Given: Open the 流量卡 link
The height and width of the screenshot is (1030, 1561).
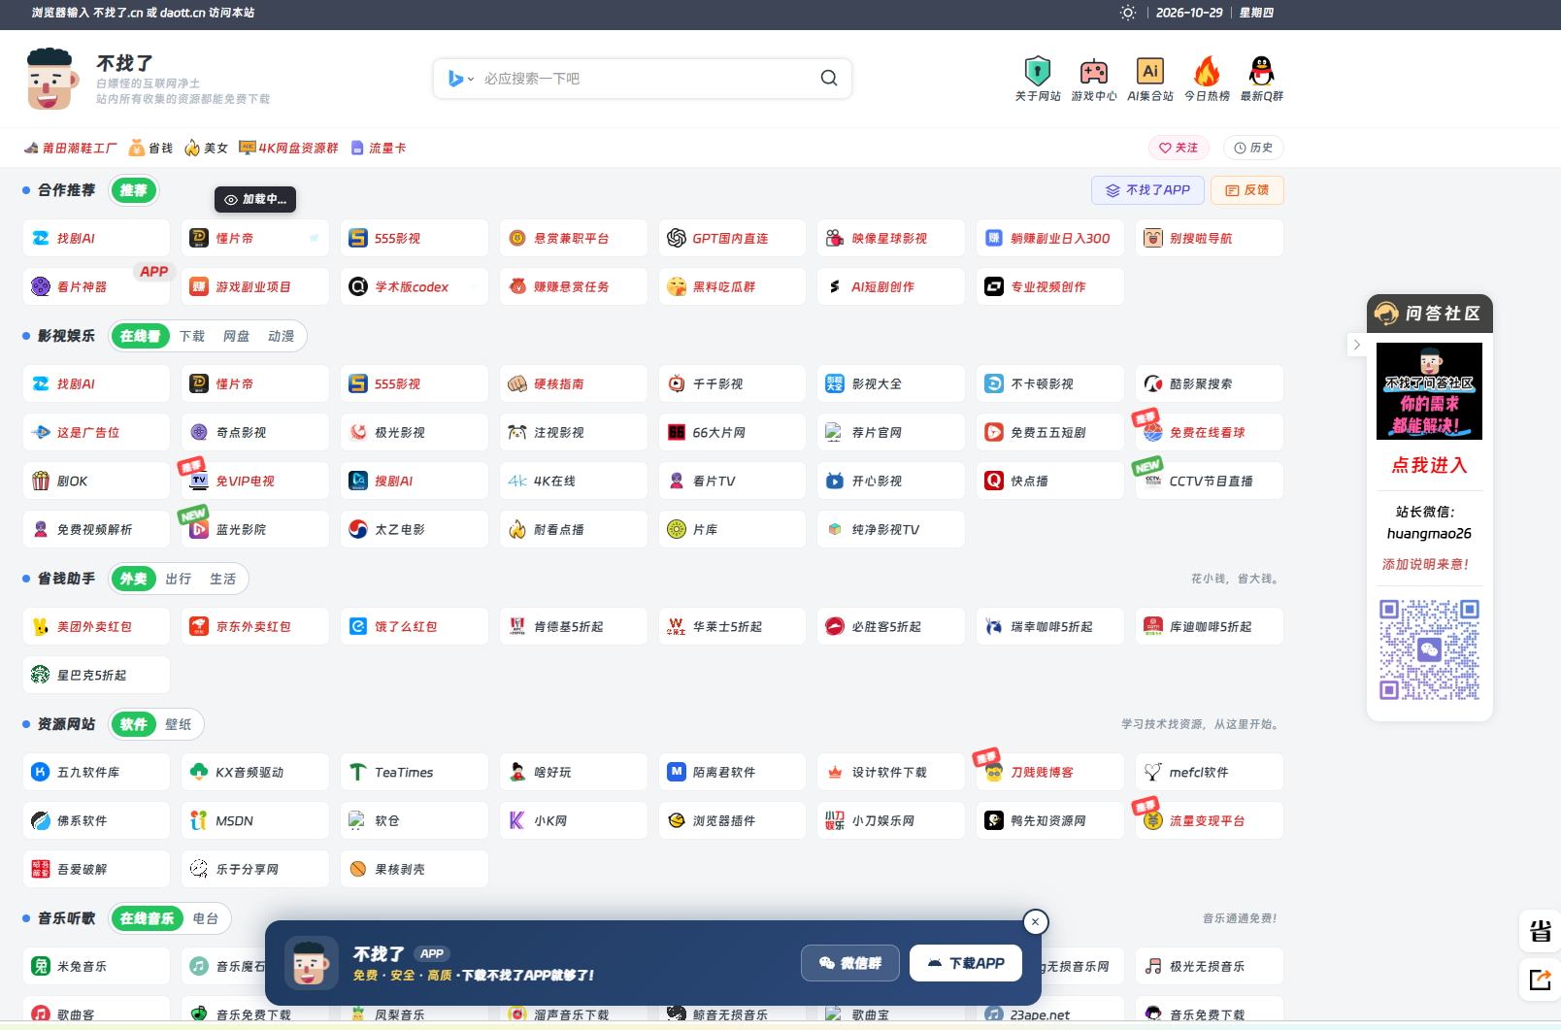Looking at the screenshot, I should (x=379, y=148).
